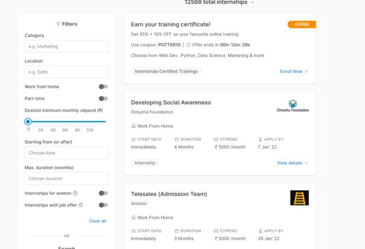Toggle Internships for women switch
The image size is (365, 249).
103,193
